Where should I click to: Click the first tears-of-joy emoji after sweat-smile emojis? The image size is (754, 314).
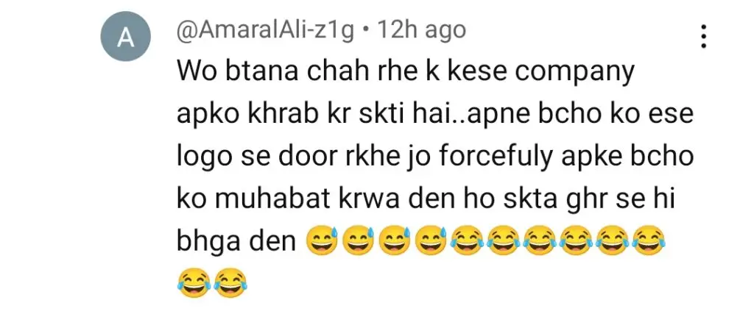click(468, 240)
